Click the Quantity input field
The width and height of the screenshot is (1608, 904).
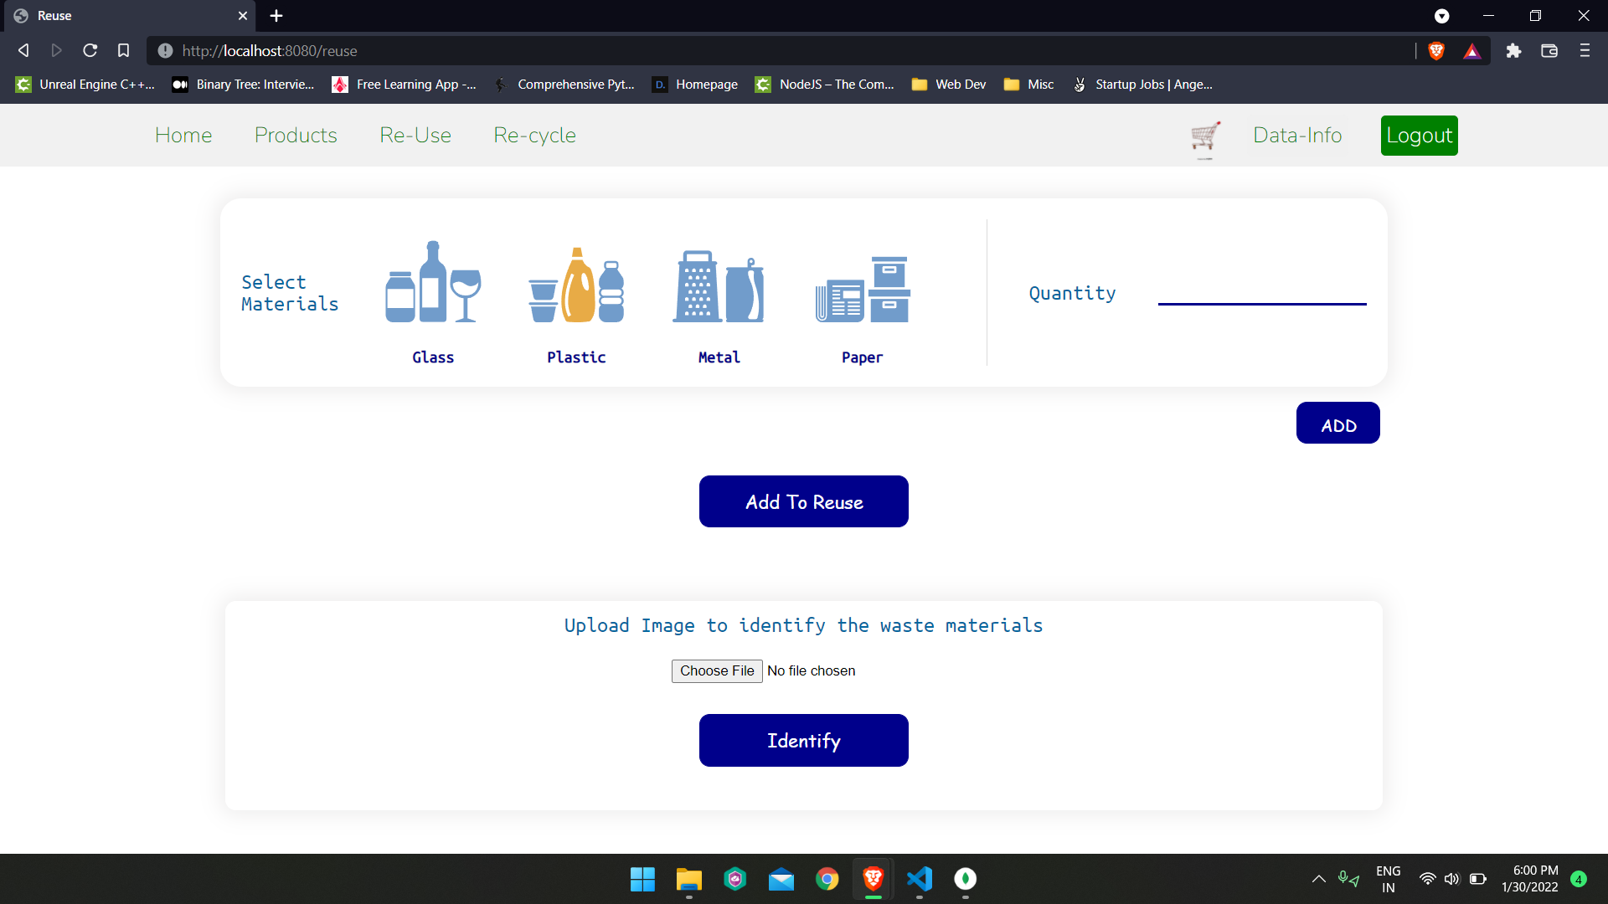(x=1261, y=291)
